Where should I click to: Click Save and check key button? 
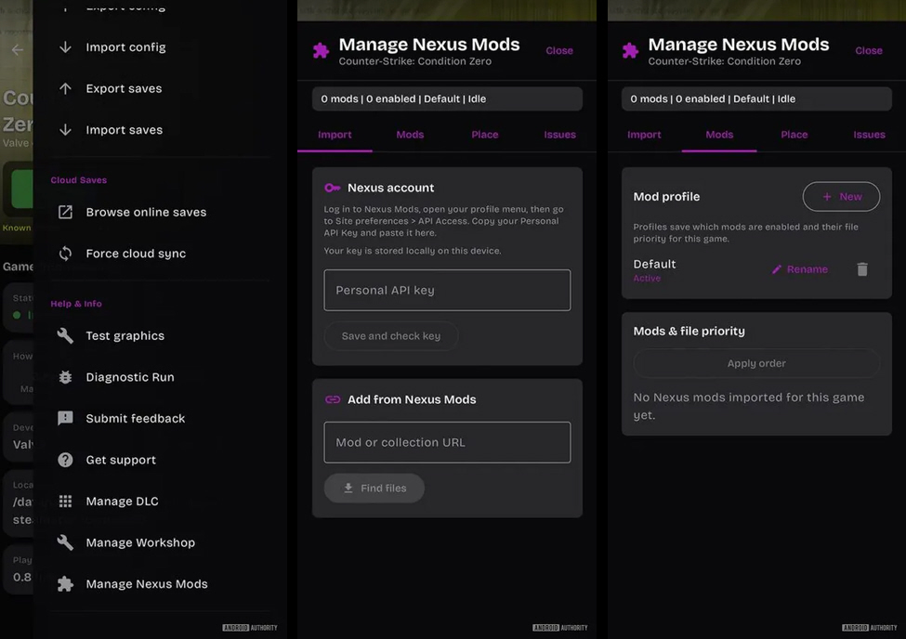[390, 335]
